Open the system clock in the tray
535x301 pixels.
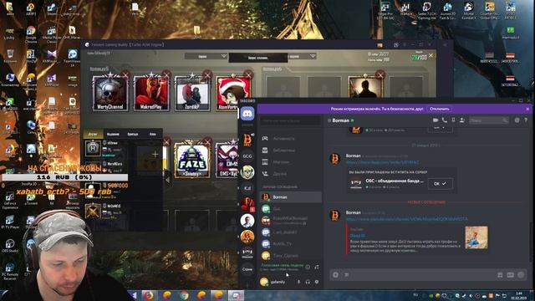519,295
